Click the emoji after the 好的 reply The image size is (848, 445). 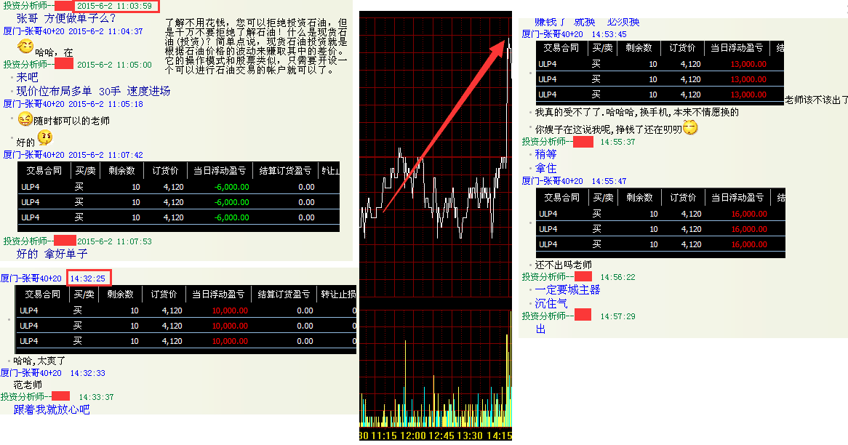coord(45,138)
